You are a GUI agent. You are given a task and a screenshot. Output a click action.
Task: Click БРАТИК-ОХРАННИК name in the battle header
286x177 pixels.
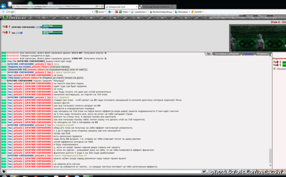click(x=23, y=27)
